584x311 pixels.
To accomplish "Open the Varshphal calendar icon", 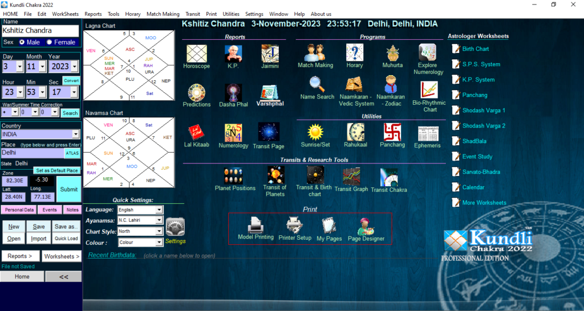I will click(270, 92).
